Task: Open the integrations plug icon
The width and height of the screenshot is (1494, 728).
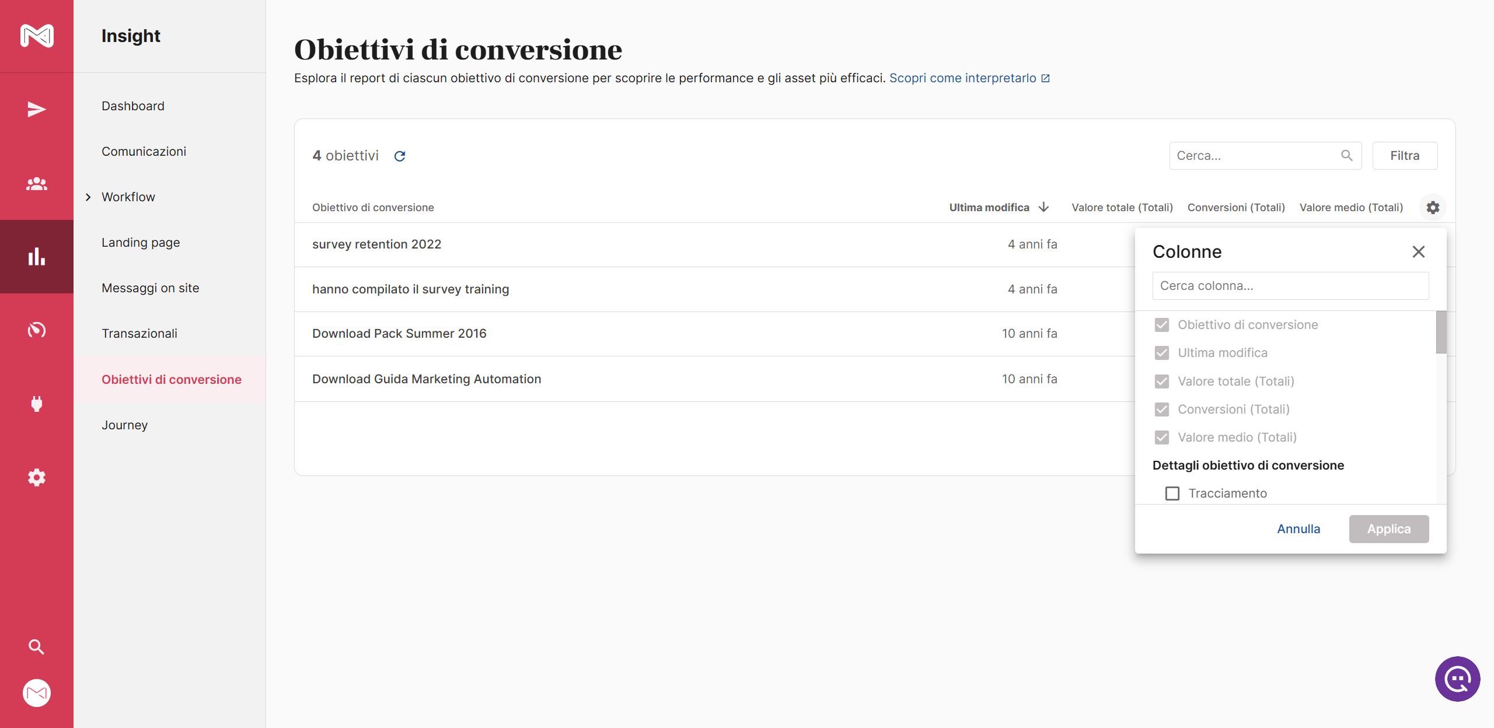Action: (37, 404)
